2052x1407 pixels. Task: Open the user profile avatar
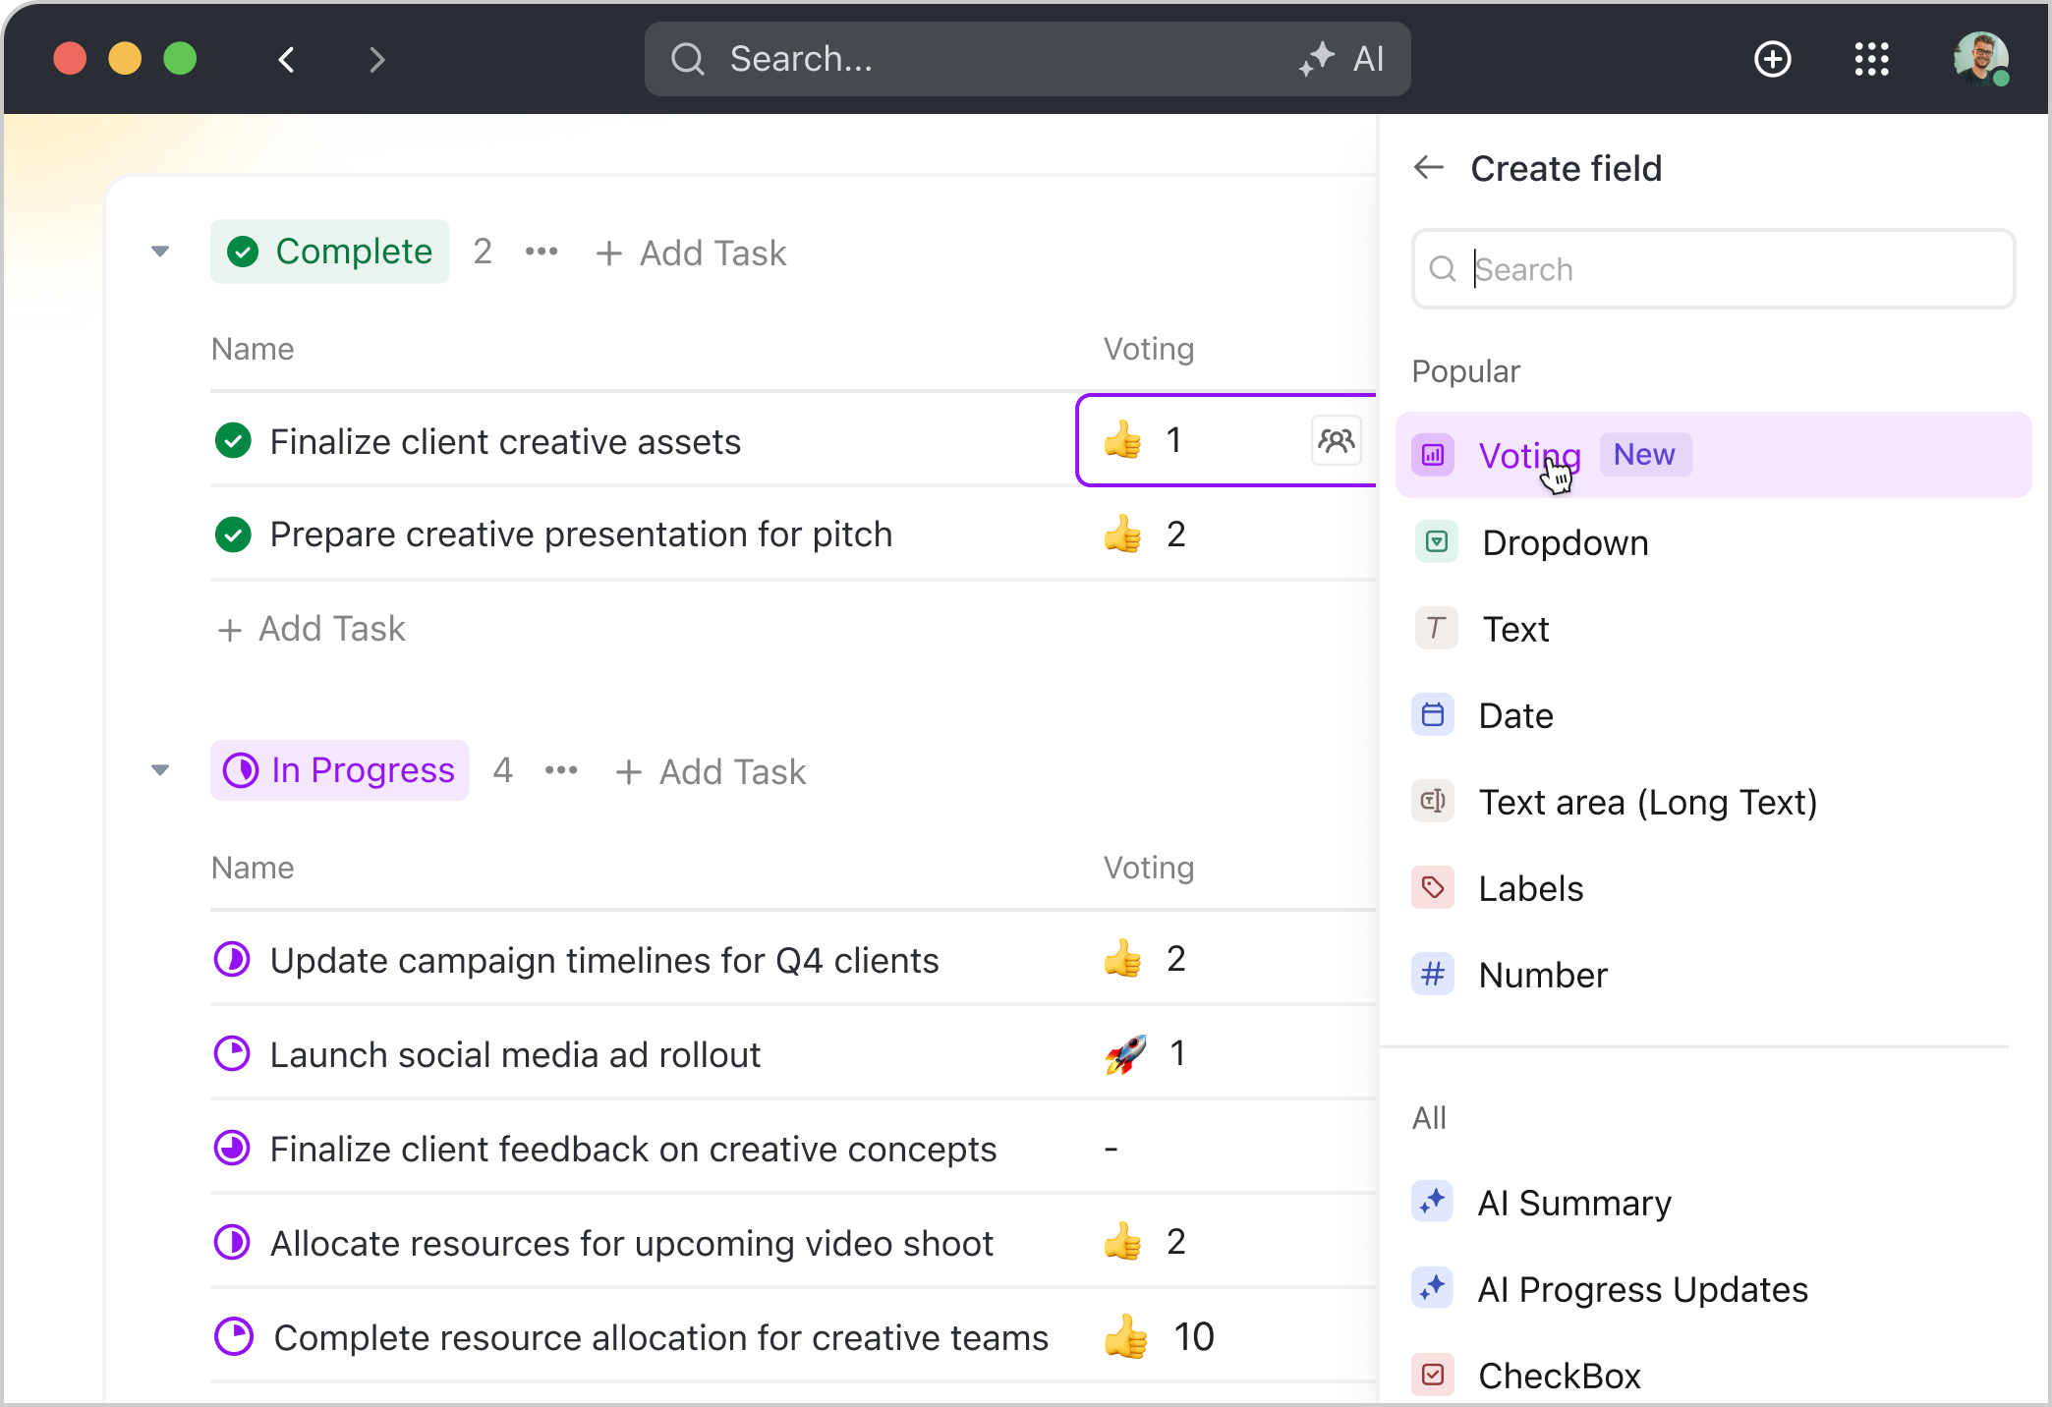[1980, 59]
